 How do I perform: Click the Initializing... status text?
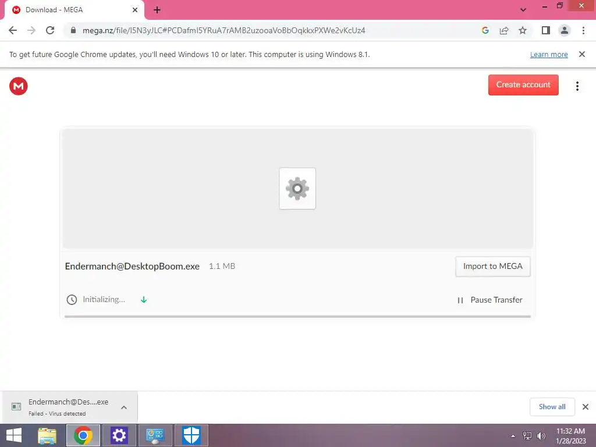104,300
